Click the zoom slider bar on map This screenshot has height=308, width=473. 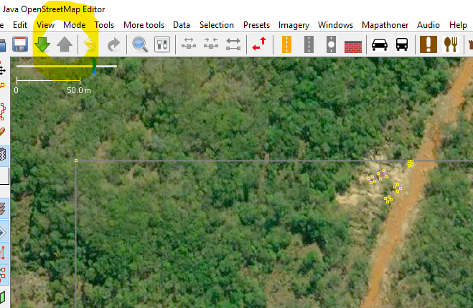[x=66, y=67]
